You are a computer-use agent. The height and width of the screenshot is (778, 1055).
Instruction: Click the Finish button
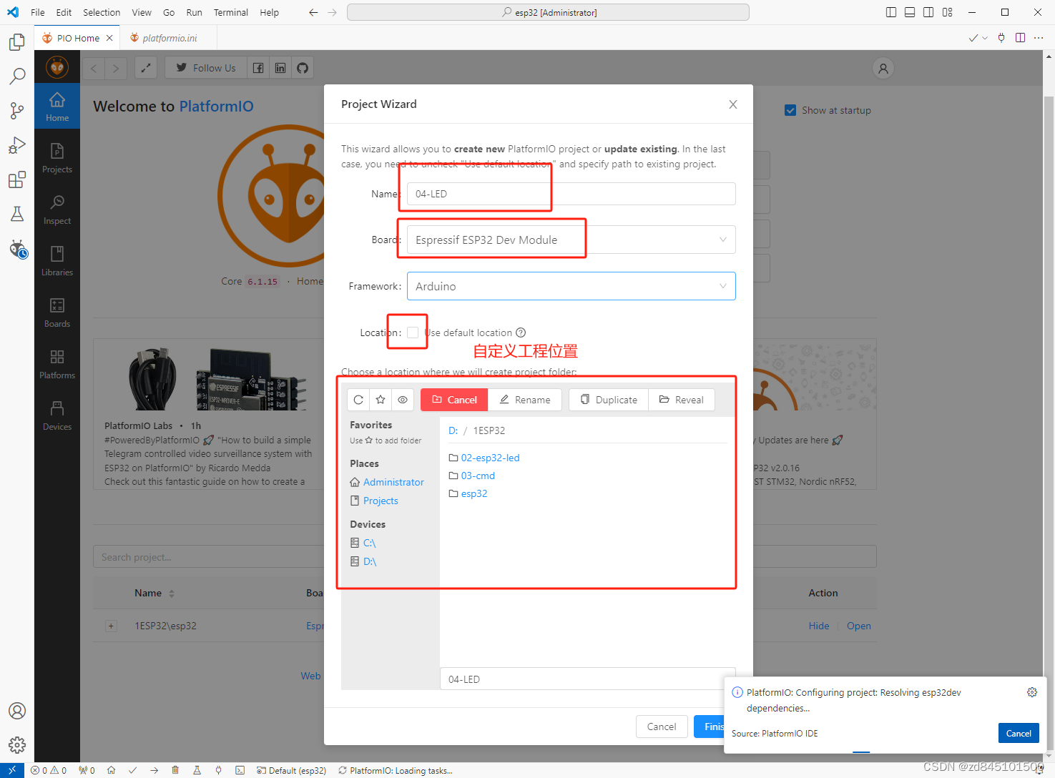coord(710,727)
